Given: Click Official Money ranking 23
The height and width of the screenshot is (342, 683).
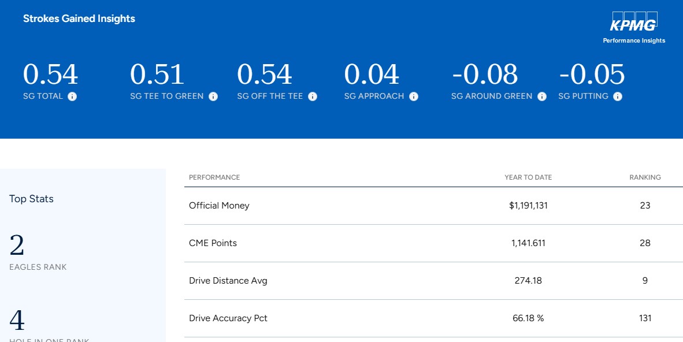Looking at the screenshot, I should click(x=645, y=206).
